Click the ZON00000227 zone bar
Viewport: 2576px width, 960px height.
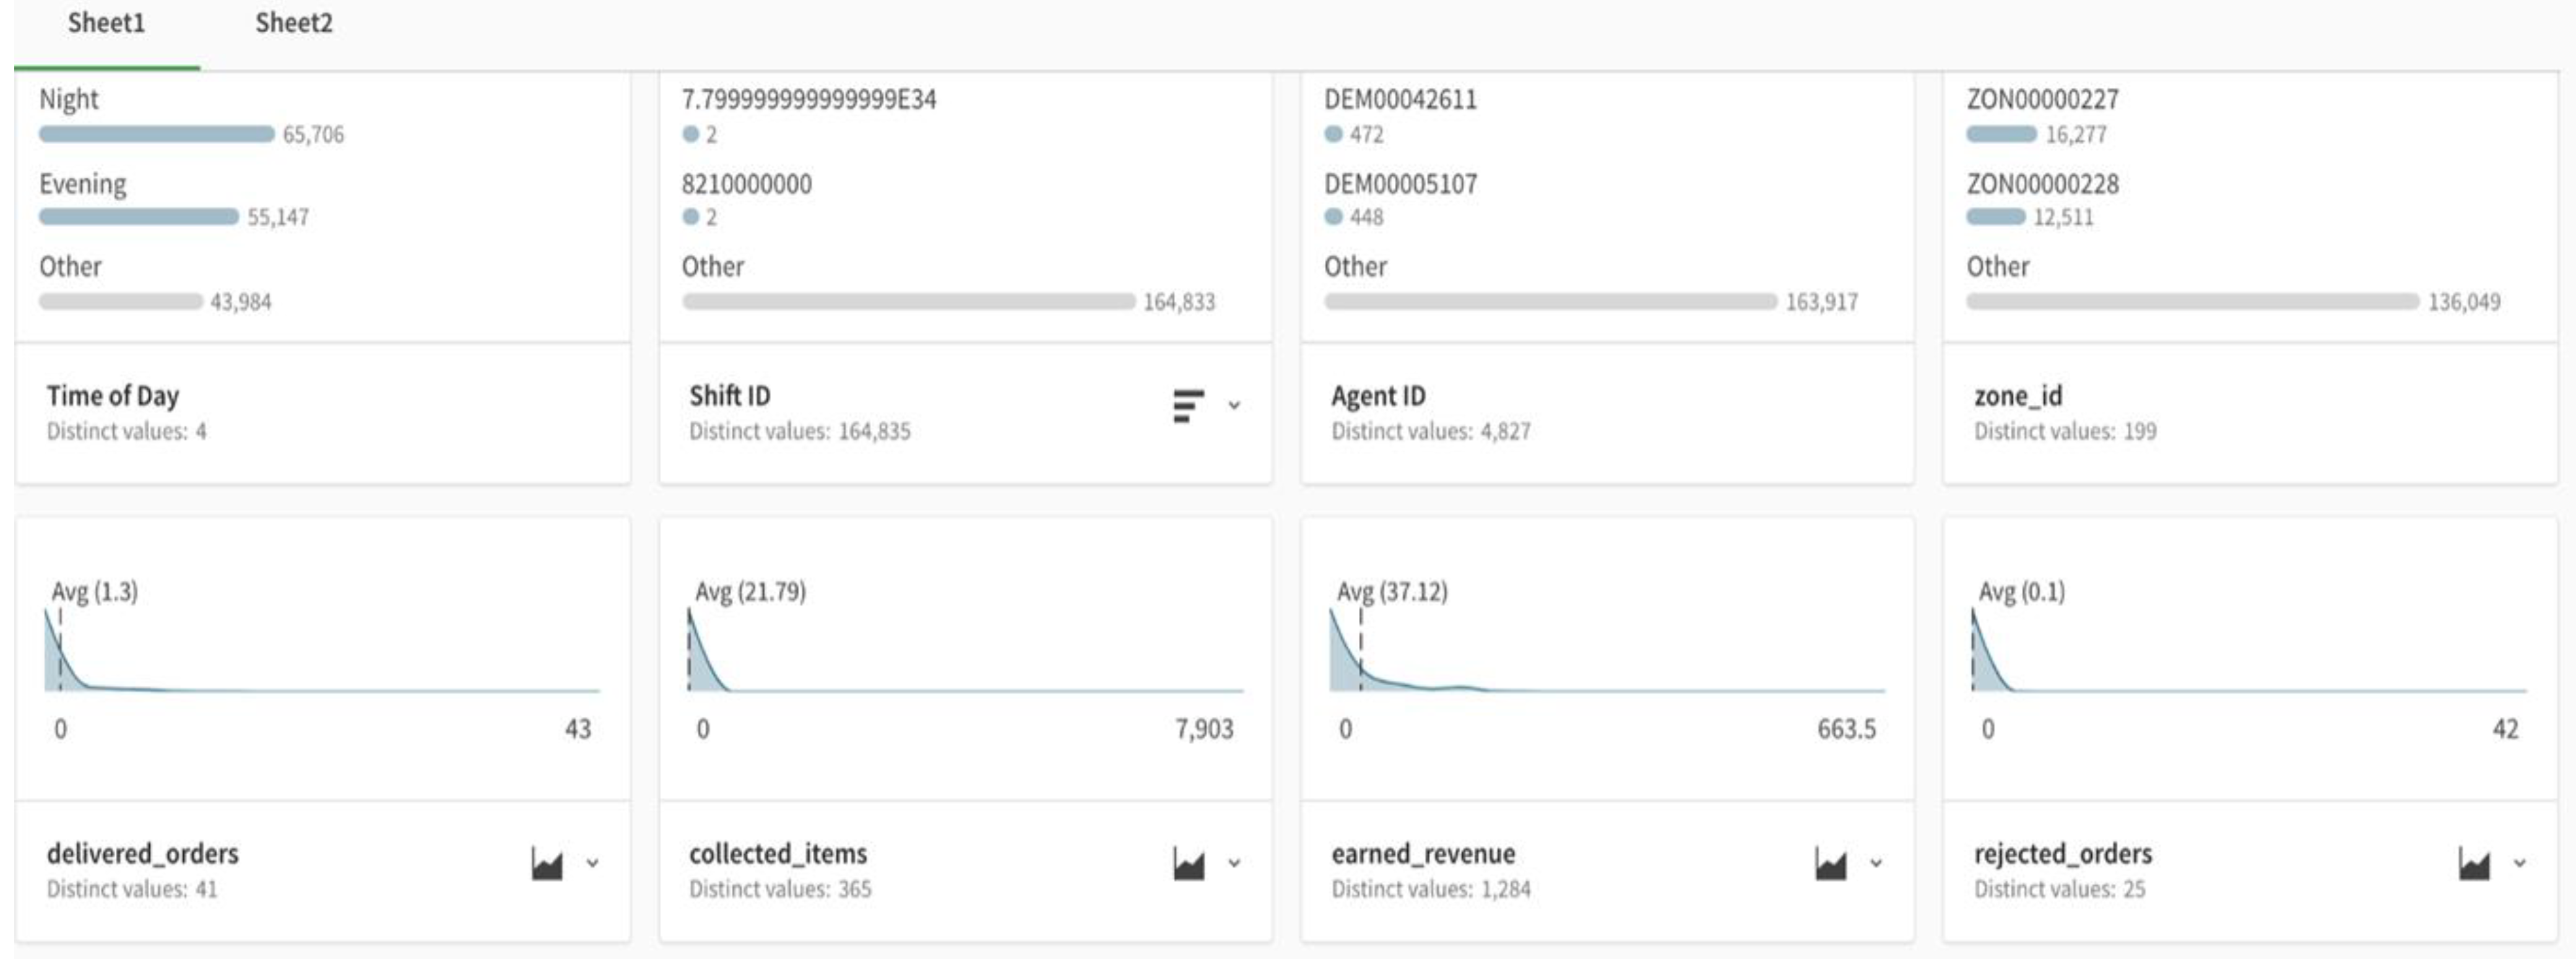pos(2000,134)
